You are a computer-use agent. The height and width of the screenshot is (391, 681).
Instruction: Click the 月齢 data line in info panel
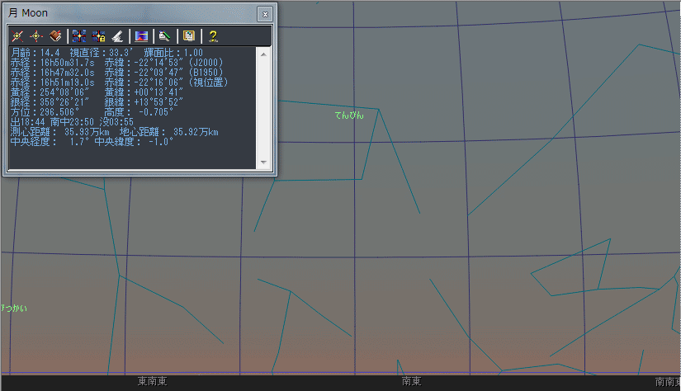107,53
